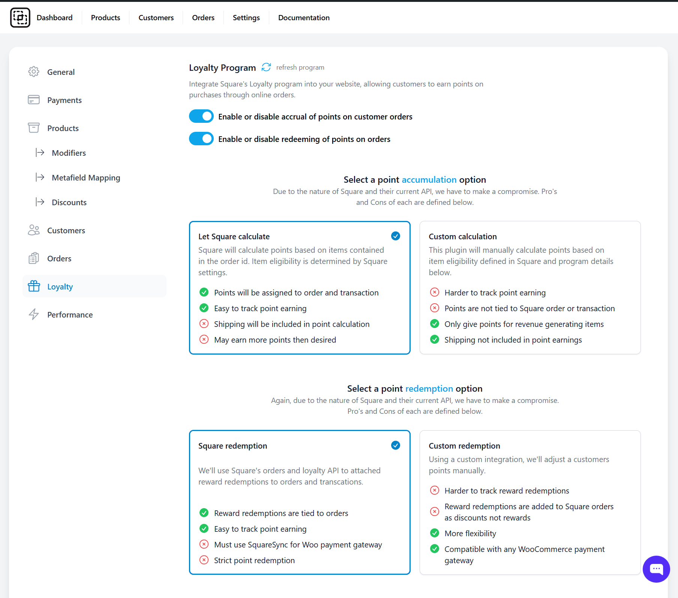Image resolution: width=678 pixels, height=598 pixels.
Task: Go to Payments settings in sidebar
Action: 94,100
